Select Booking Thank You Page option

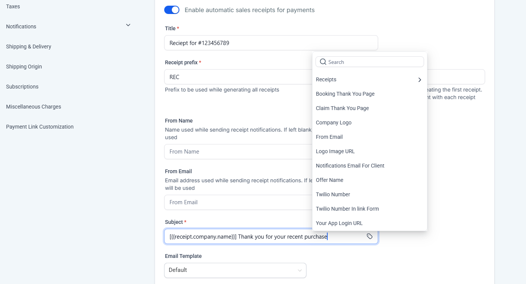coord(345,94)
